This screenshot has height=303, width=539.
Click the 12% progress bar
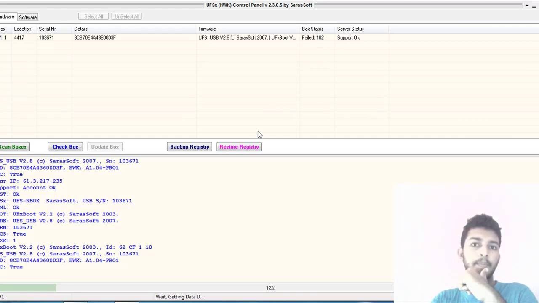(197, 288)
